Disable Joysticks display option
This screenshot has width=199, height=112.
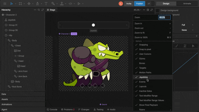[153, 77]
